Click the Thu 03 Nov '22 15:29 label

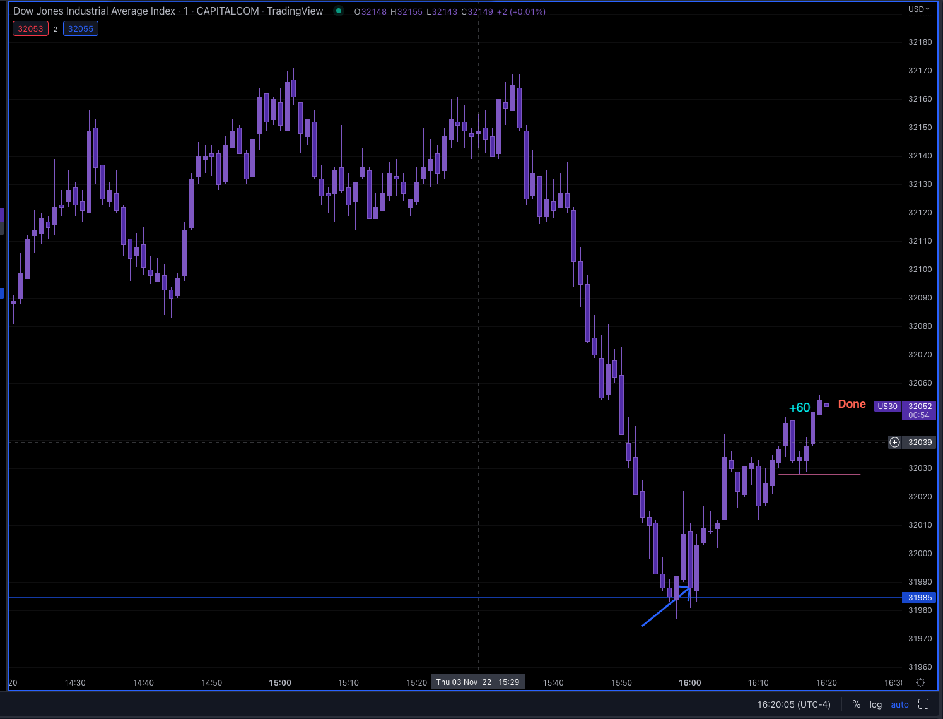click(x=477, y=682)
